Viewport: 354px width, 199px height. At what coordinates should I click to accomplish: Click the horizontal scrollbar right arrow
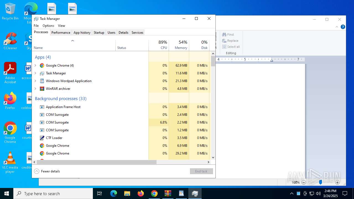pos(209,162)
